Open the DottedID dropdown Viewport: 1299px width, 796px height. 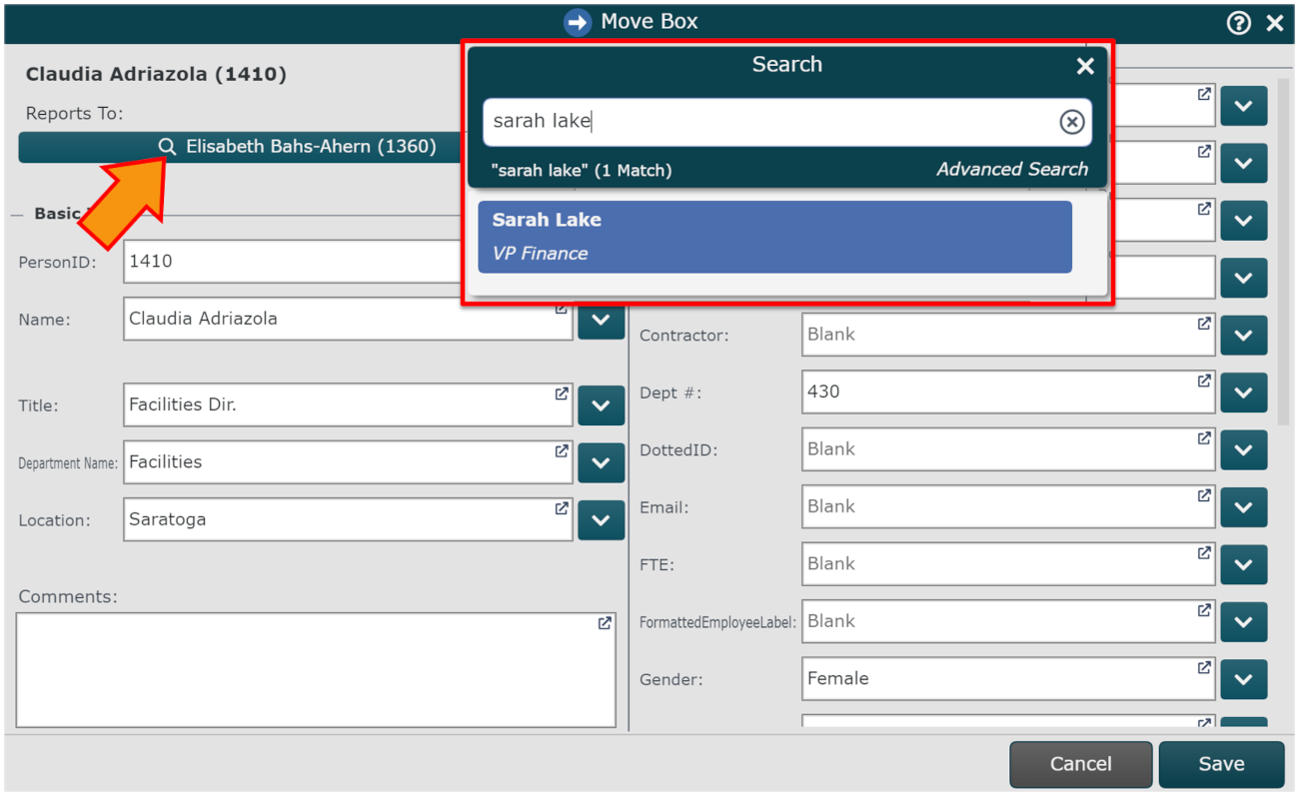point(1243,450)
